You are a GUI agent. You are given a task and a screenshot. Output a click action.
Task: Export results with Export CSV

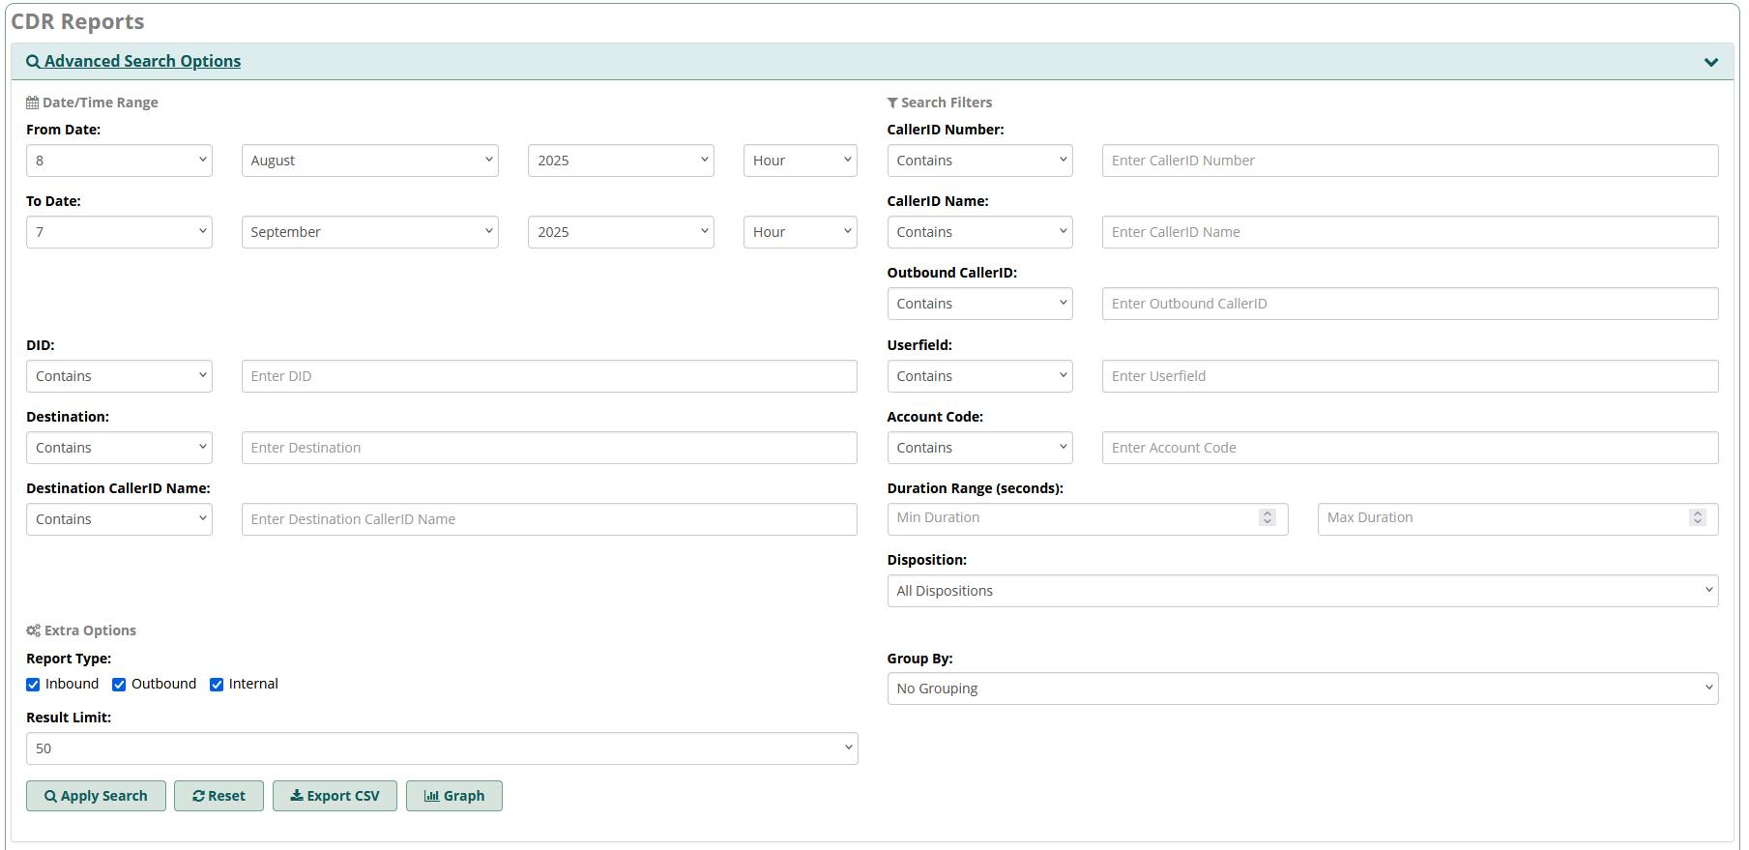(x=335, y=796)
